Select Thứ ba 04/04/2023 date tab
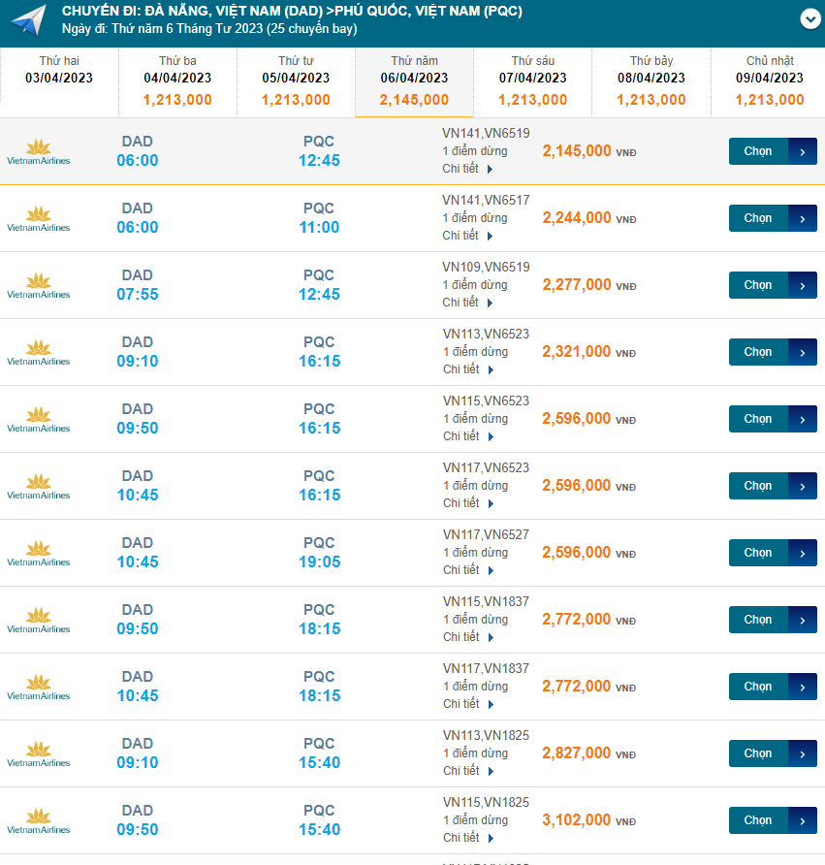This screenshot has height=865, width=825. [x=177, y=80]
